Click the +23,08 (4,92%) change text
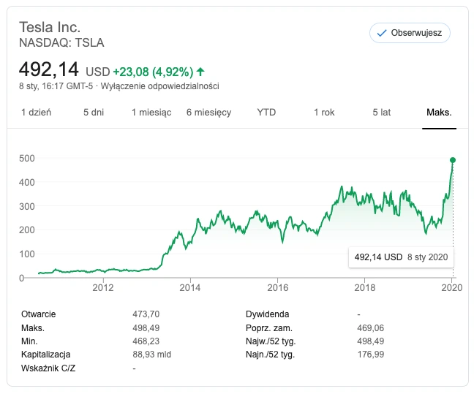The height and width of the screenshot is (394, 474). (153, 72)
